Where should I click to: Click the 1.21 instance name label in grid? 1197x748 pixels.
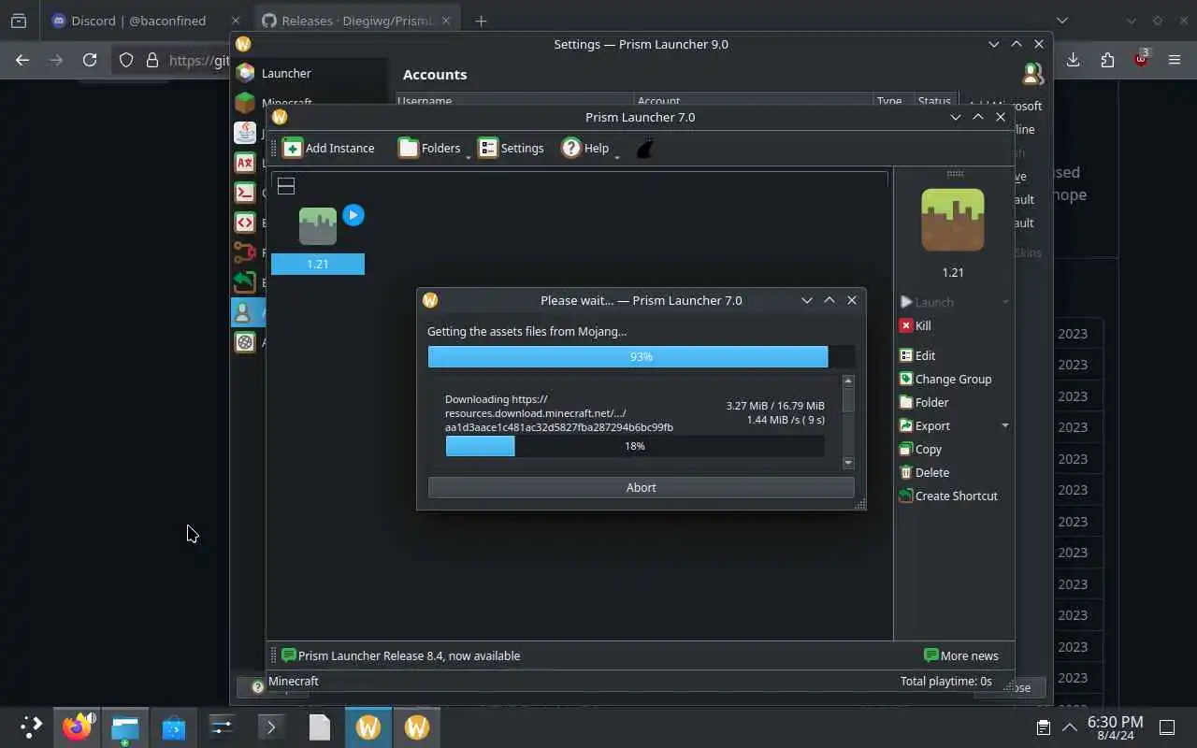pos(318,264)
